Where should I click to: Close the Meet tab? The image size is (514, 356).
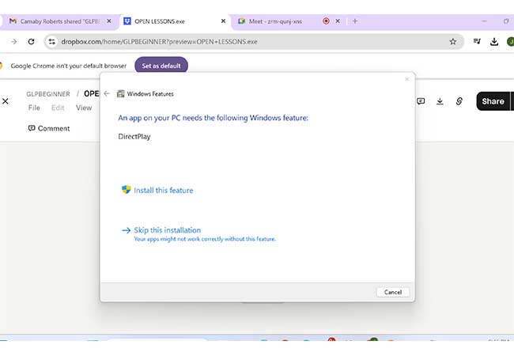click(x=338, y=21)
